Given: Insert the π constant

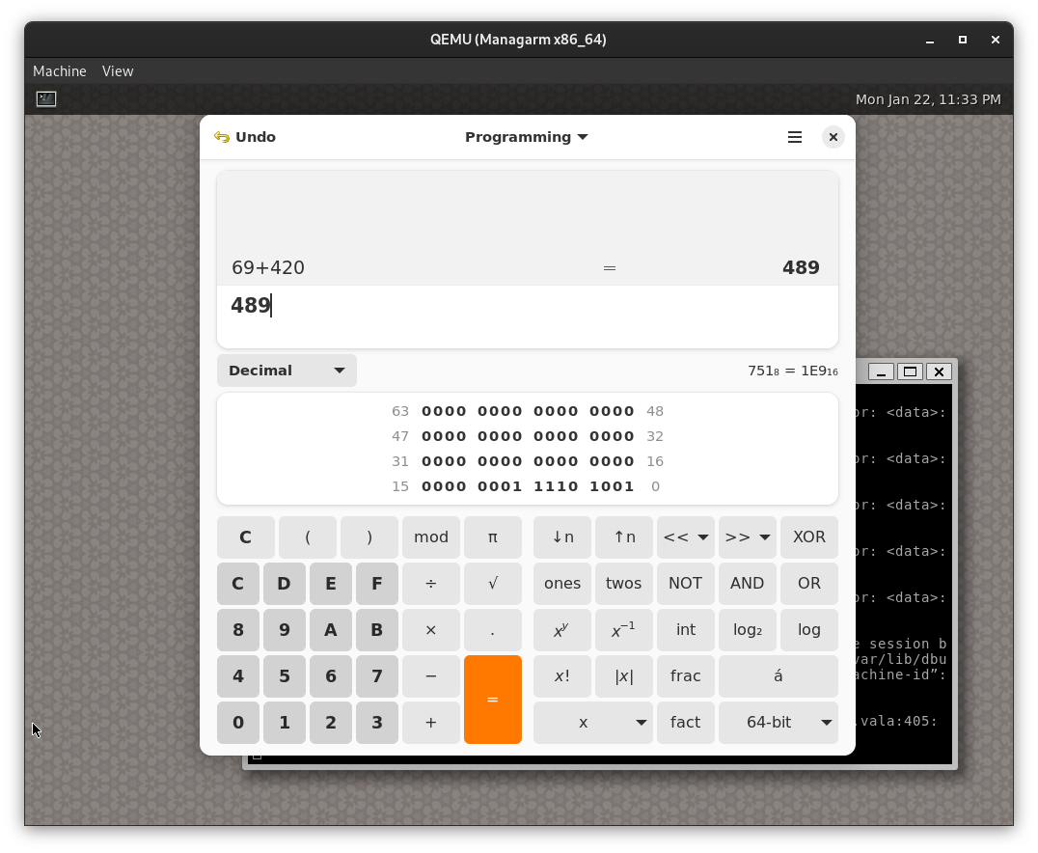Looking at the screenshot, I should pos(493,537).
